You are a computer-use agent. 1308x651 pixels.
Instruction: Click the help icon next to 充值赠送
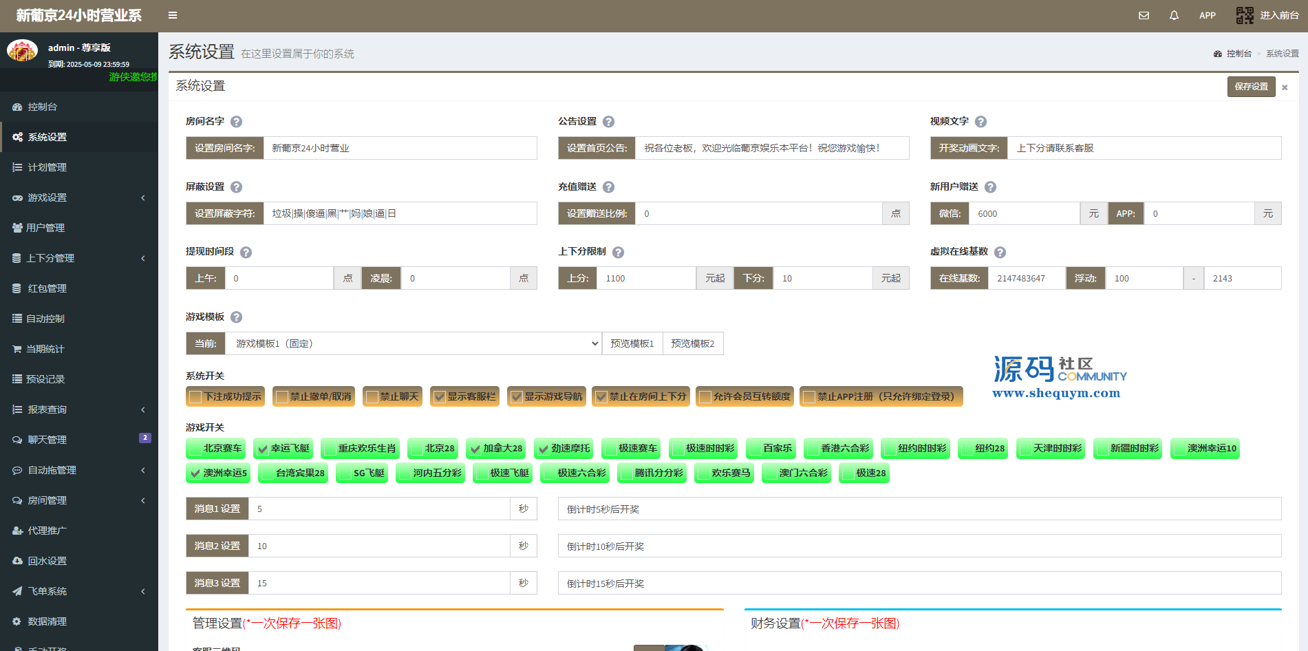pyautogui.click(x=608, y=187)
